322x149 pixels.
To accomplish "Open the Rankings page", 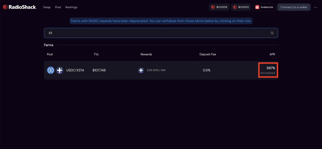I will click(x=71, y=7).
